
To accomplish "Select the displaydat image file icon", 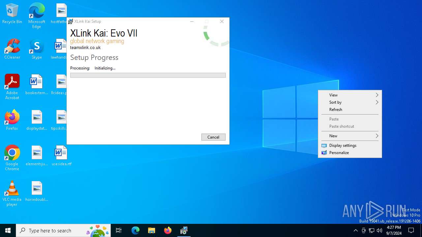I will pos(37,120).
